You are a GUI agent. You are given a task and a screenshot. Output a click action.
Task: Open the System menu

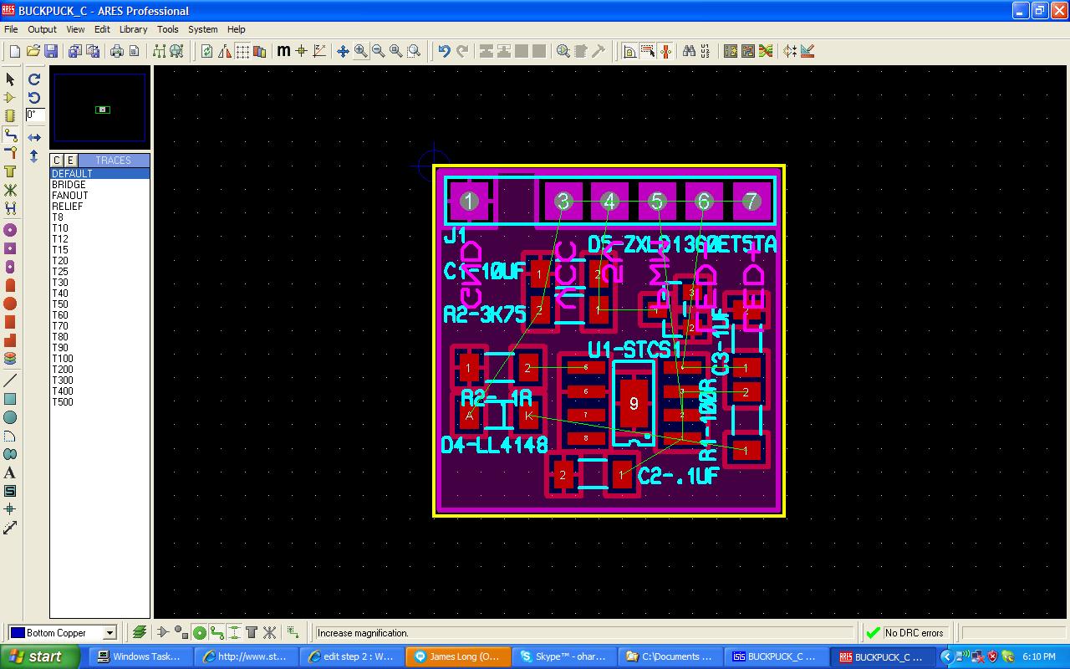(203, 29)
